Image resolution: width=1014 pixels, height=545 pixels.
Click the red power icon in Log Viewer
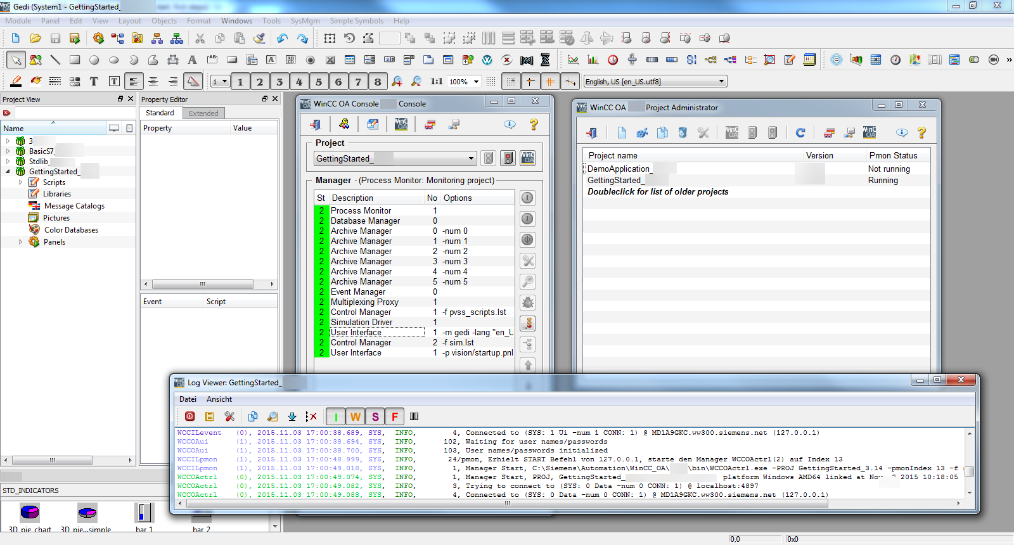click(189, 416)
